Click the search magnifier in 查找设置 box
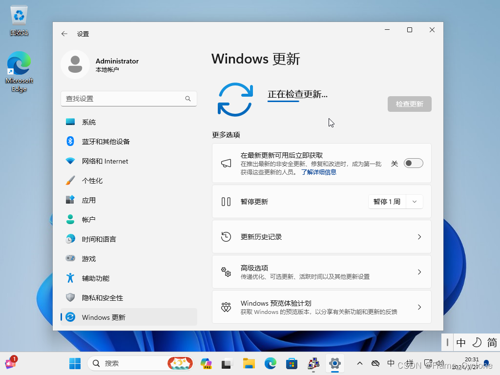 [188, 99]
